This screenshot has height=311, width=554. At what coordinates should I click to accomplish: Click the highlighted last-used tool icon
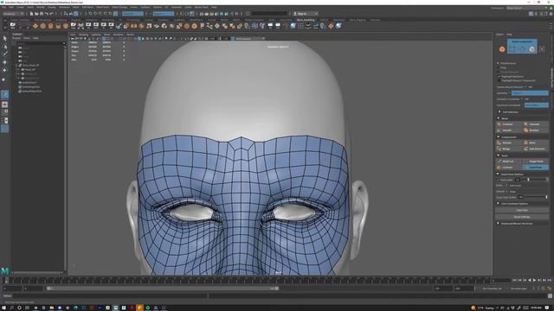click(4, 94)
